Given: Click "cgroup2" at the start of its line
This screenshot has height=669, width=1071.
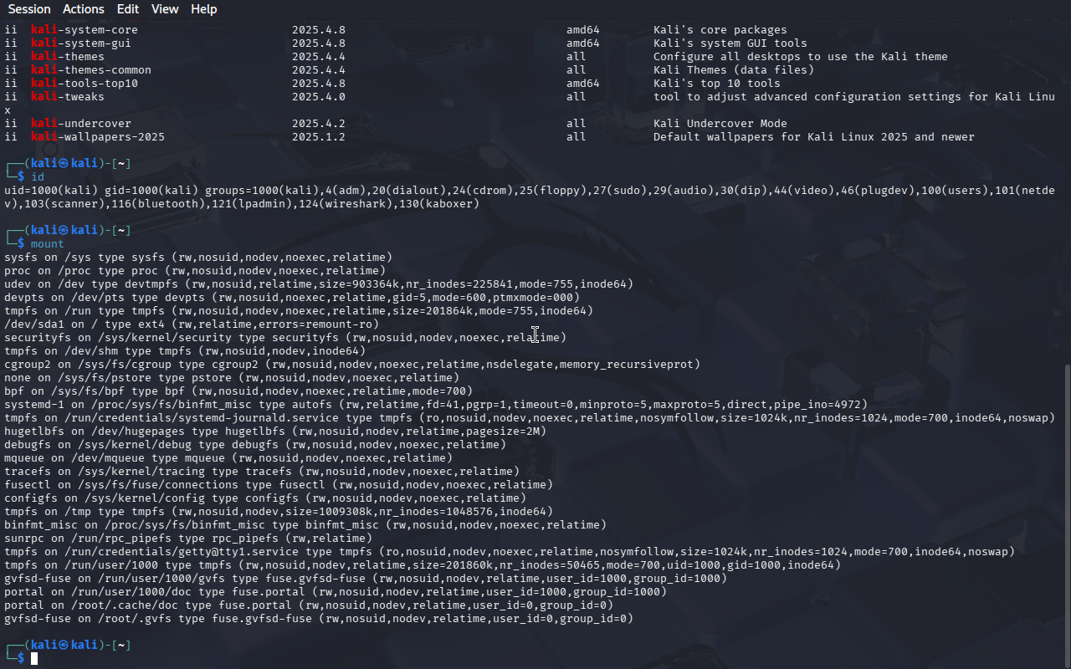Looking at the screenshot, I should coord(28,365).
